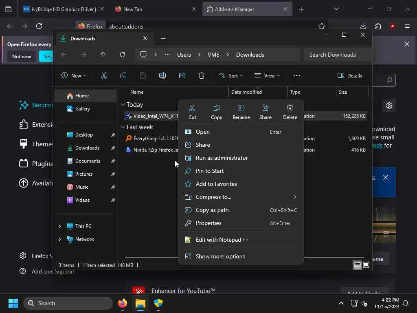
Task: Show hidden path folders via breadcrumb ellipsis
Action: (167, 55)
